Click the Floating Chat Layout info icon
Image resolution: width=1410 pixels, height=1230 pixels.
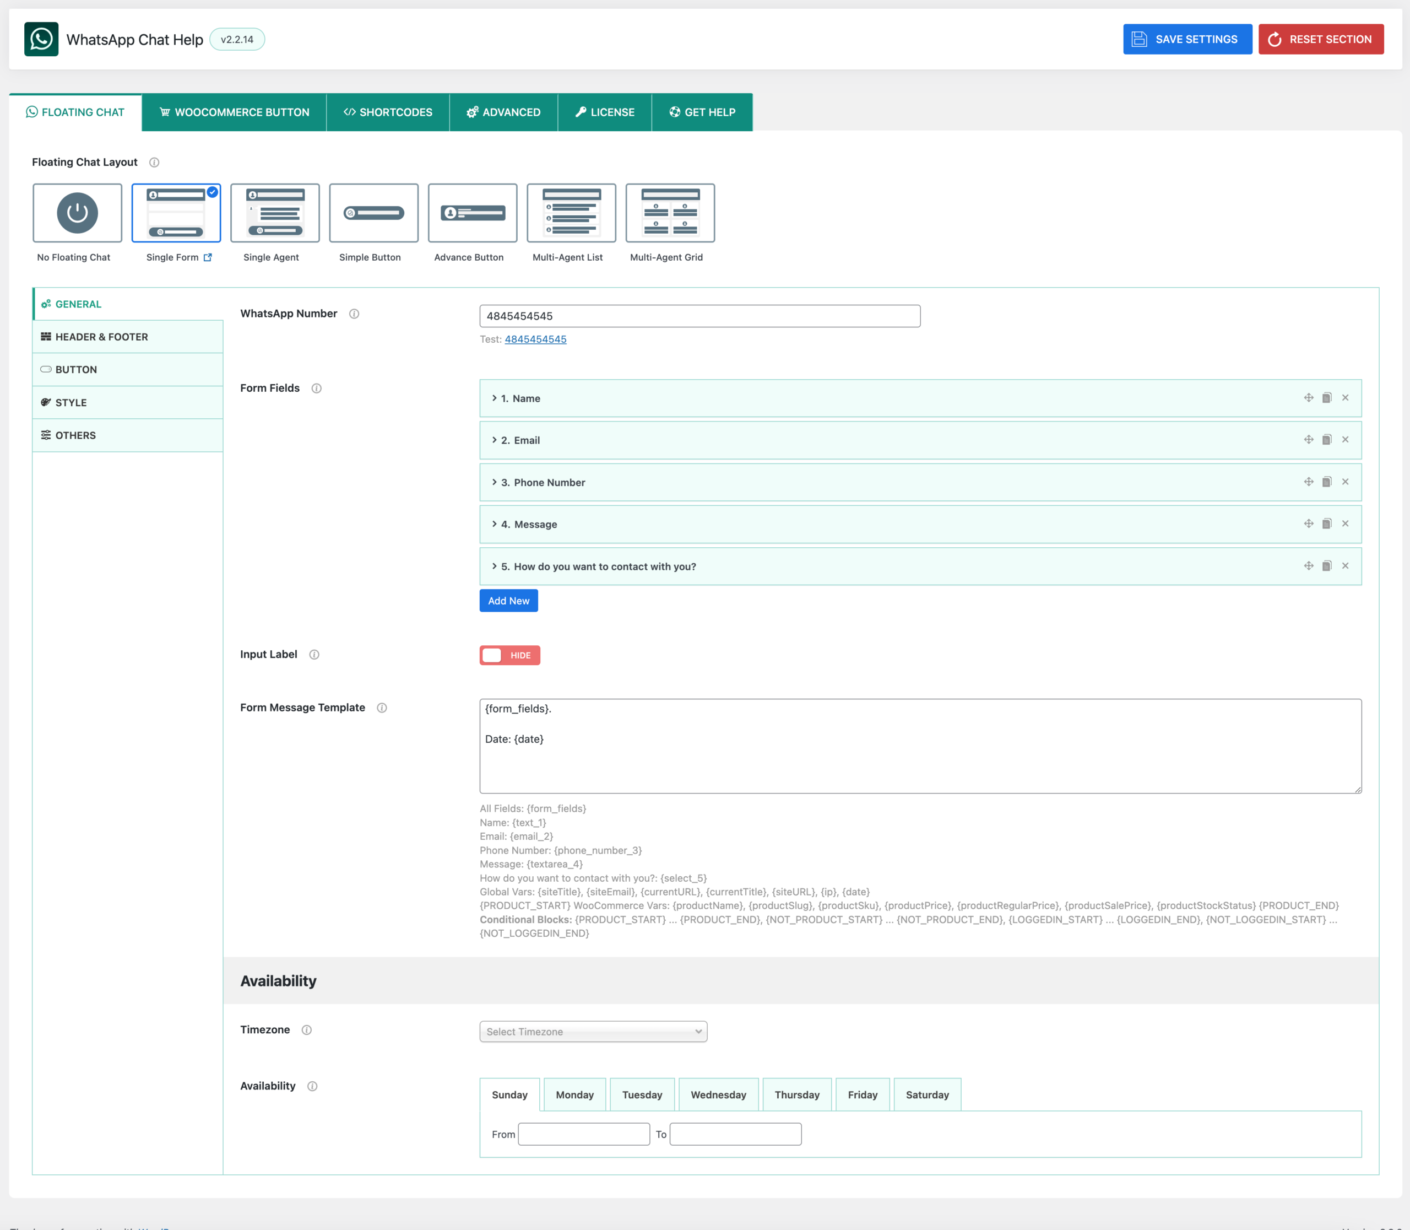[154, 163]
